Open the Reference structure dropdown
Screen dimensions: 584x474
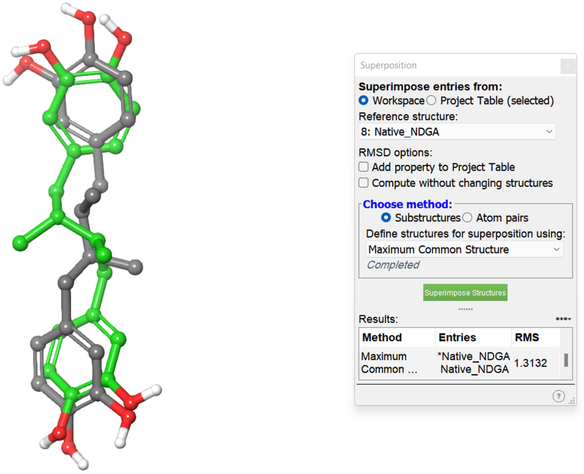(x=457, y=131)
